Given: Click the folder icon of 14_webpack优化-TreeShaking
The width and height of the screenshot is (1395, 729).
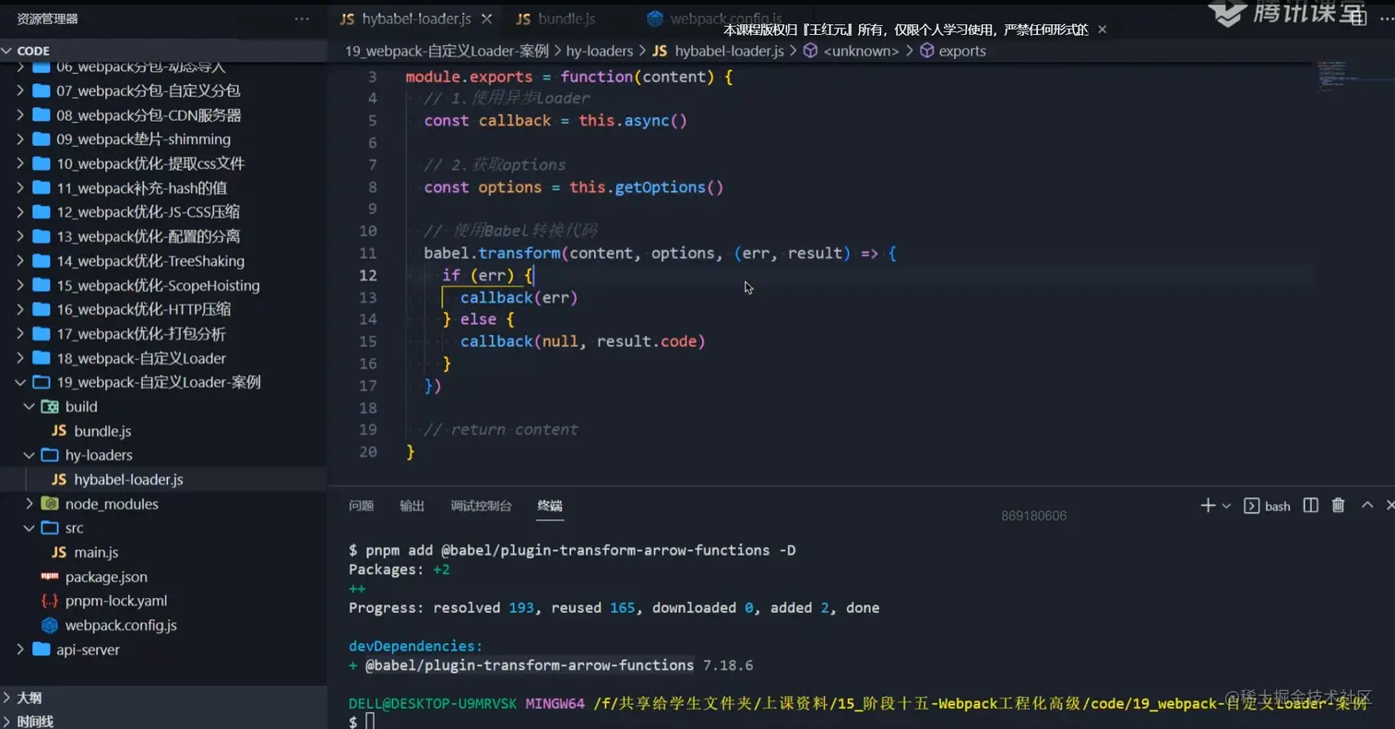Looking at the screenshot, I should (x=41, y=260).
